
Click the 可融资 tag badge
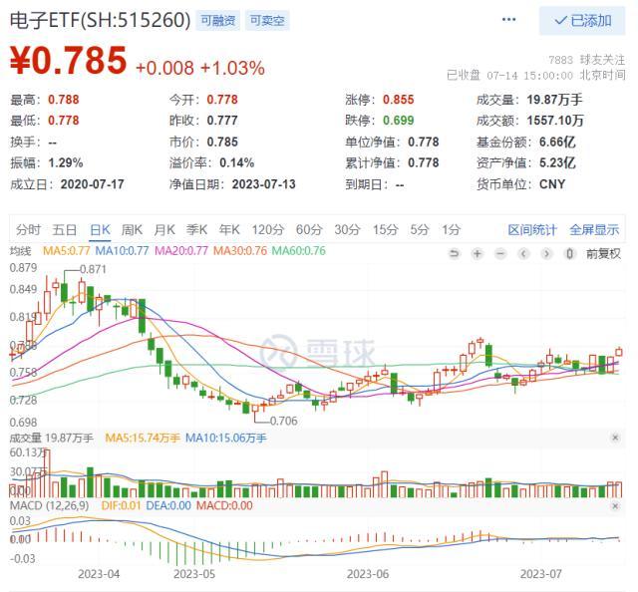(x=218, y=20)
